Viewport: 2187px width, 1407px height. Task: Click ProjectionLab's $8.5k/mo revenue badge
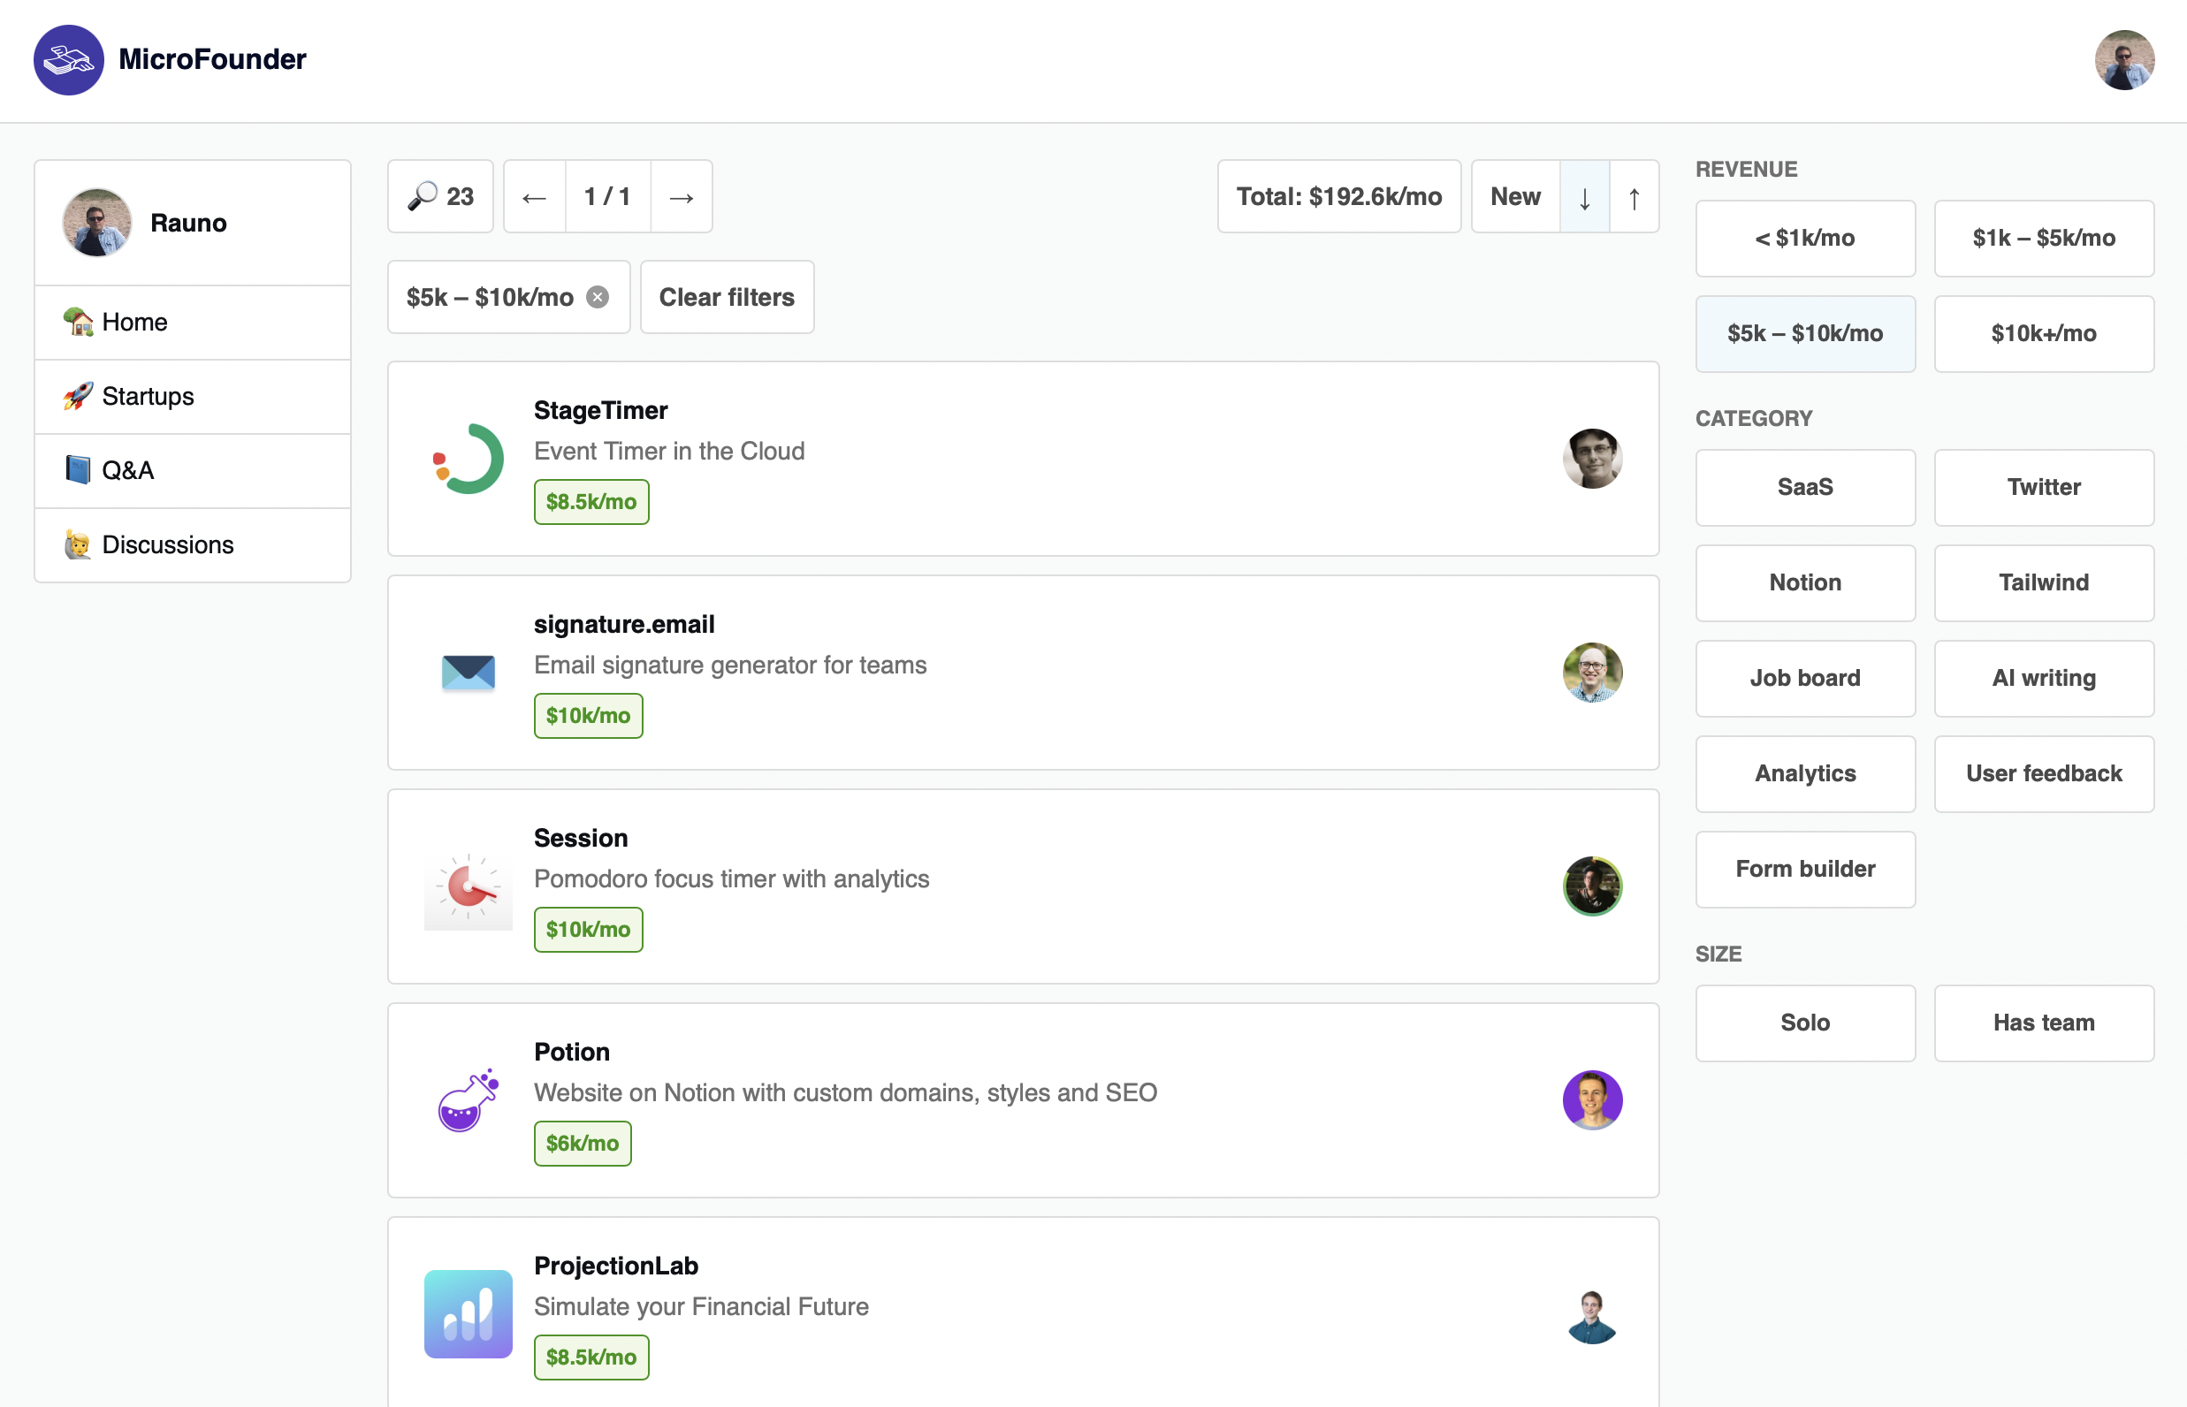591,1357
